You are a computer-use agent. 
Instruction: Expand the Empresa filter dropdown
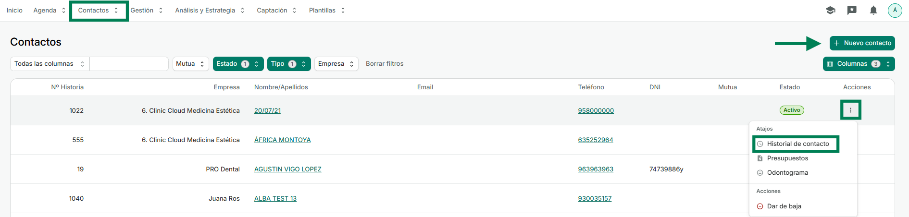pos(336,64)
